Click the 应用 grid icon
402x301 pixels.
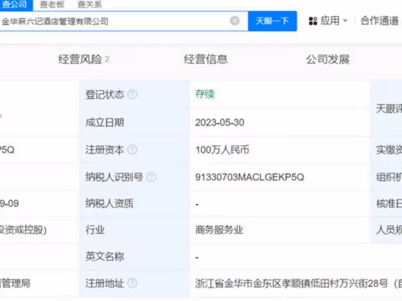click(313, 21)
